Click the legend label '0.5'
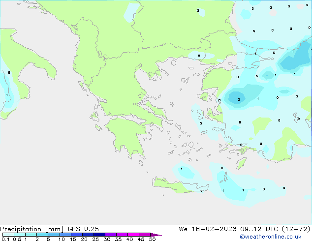This screenshot has width=312, height=241. pyautogui.click(x=17, y=239)
